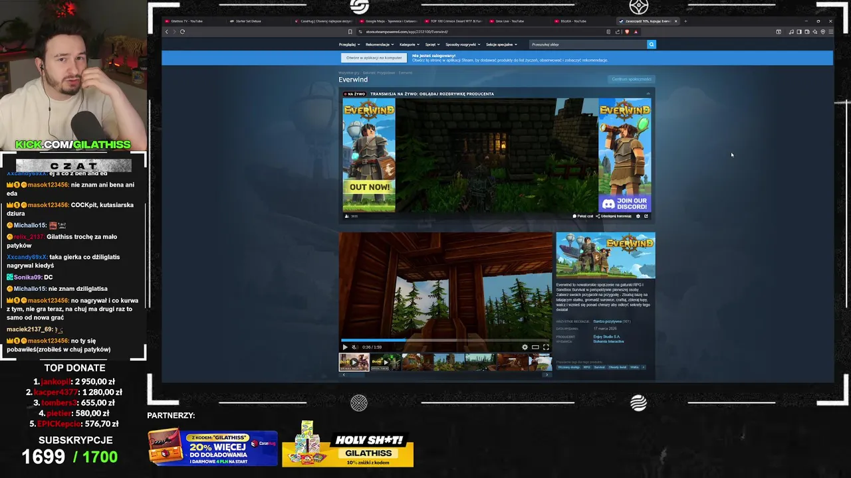Focus the Przeszukaj sklep search field

click(x=588, y=44)
